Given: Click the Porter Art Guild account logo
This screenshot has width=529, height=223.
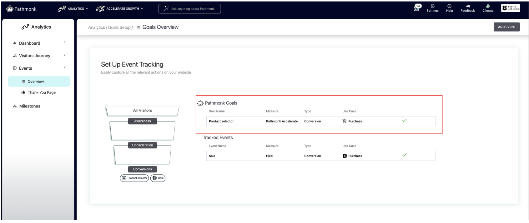Looking at the screenshot, I should coord(511,8).
